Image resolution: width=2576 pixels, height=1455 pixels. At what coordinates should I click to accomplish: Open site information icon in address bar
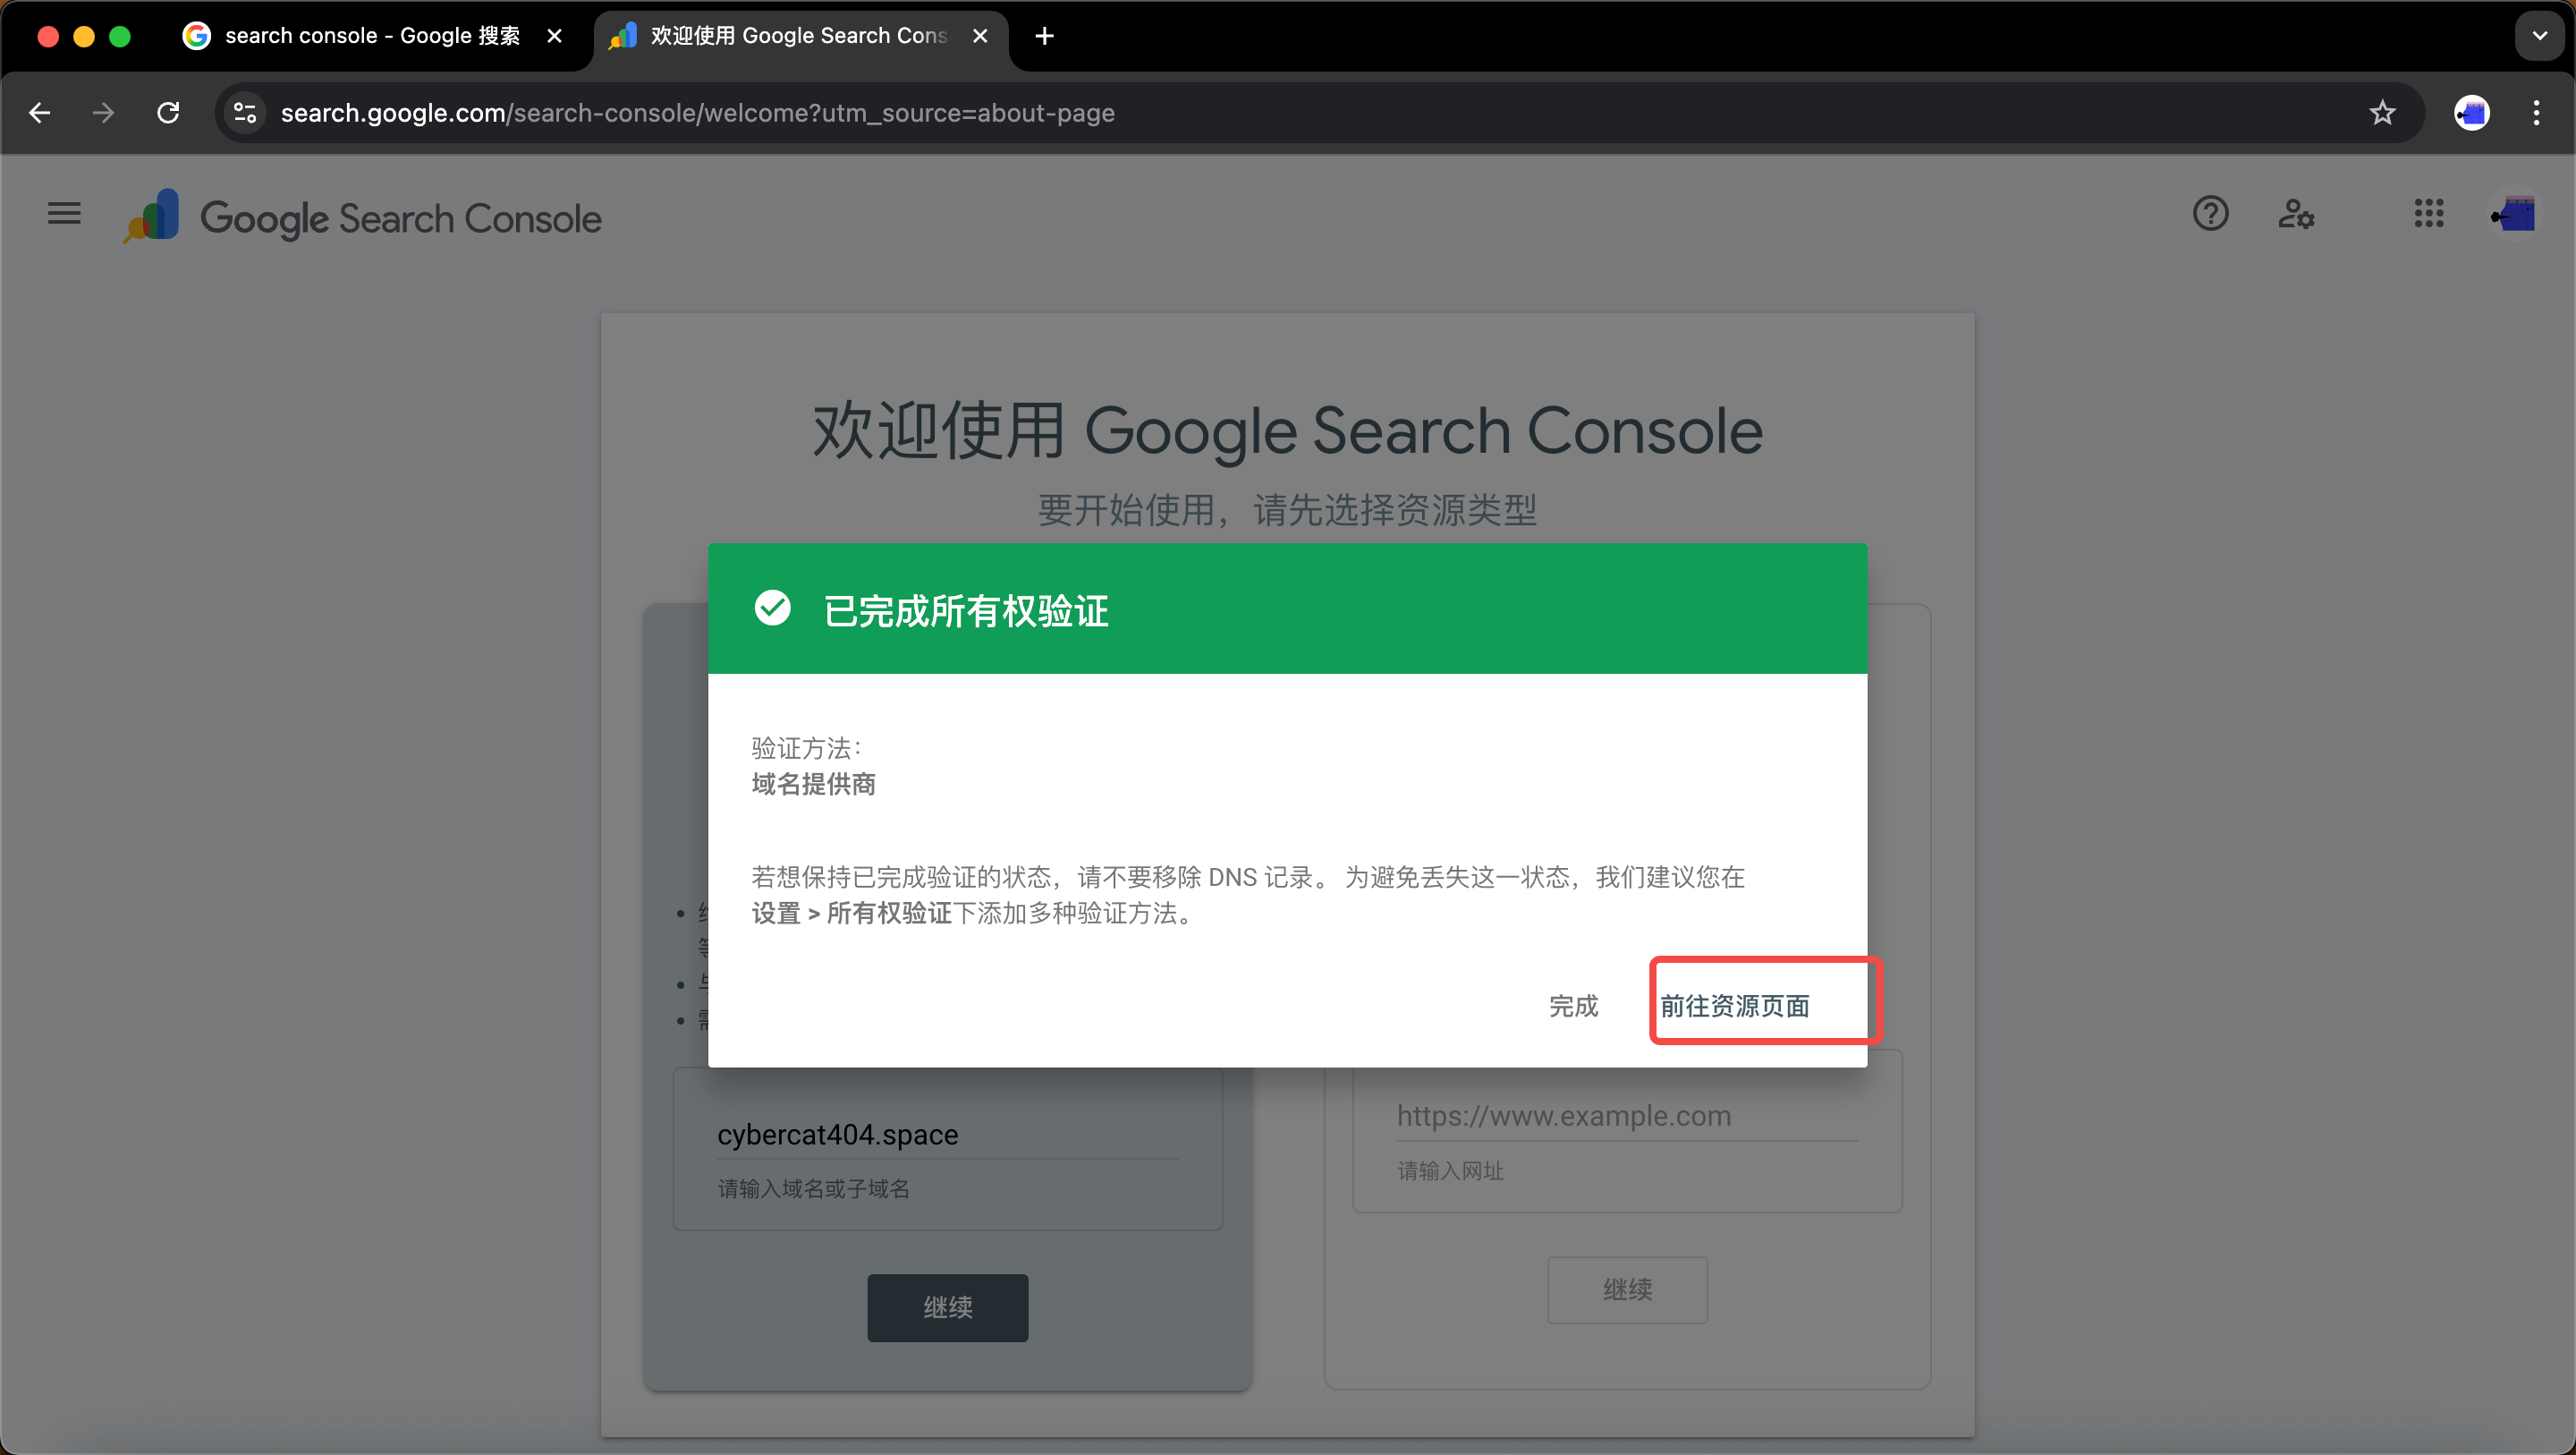[x=245, y=113]
